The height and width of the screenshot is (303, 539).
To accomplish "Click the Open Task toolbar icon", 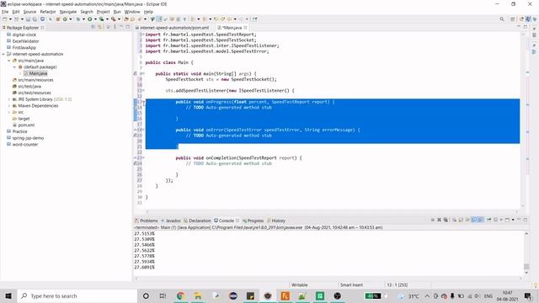I will point(132,19).
